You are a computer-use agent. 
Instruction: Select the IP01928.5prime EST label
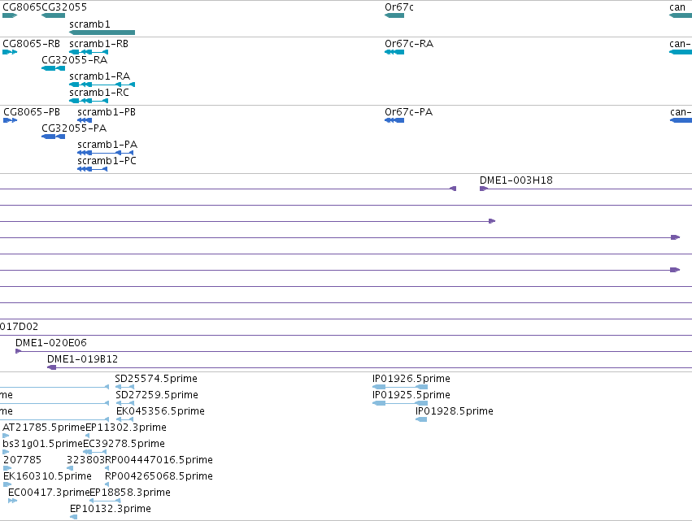point(454,411)
